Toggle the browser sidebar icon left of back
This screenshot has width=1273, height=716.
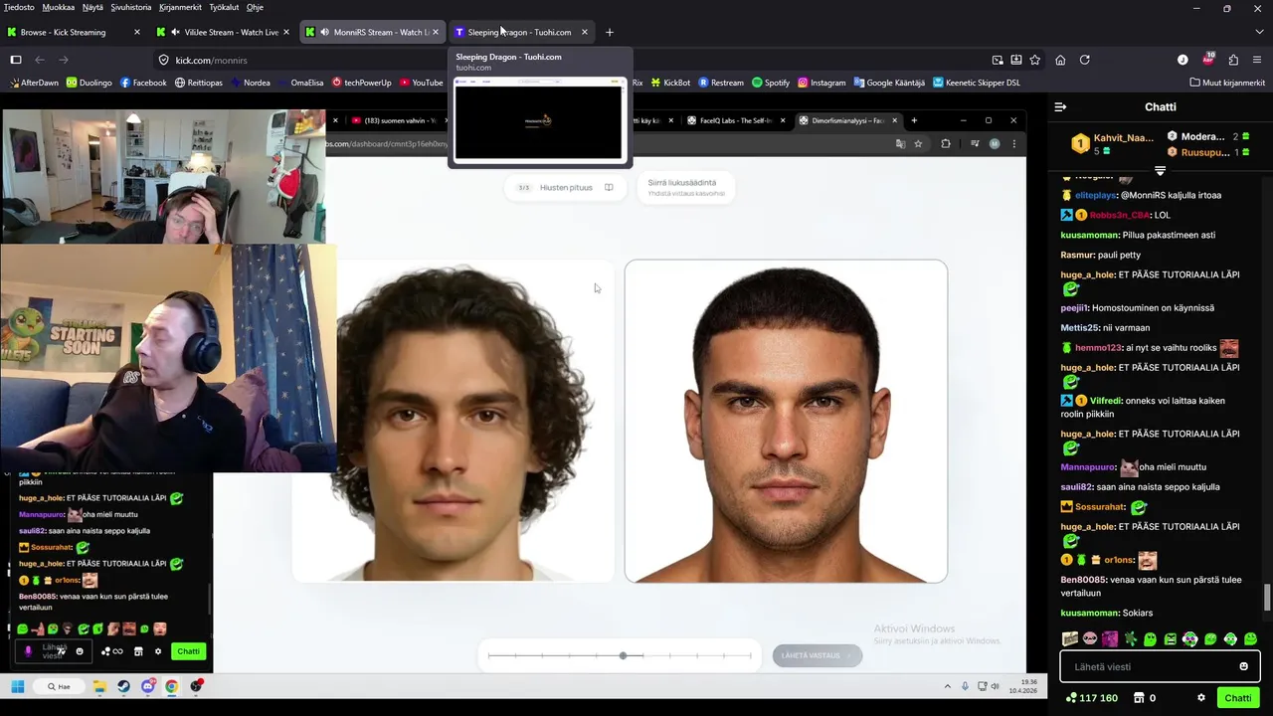click(16, 60)
